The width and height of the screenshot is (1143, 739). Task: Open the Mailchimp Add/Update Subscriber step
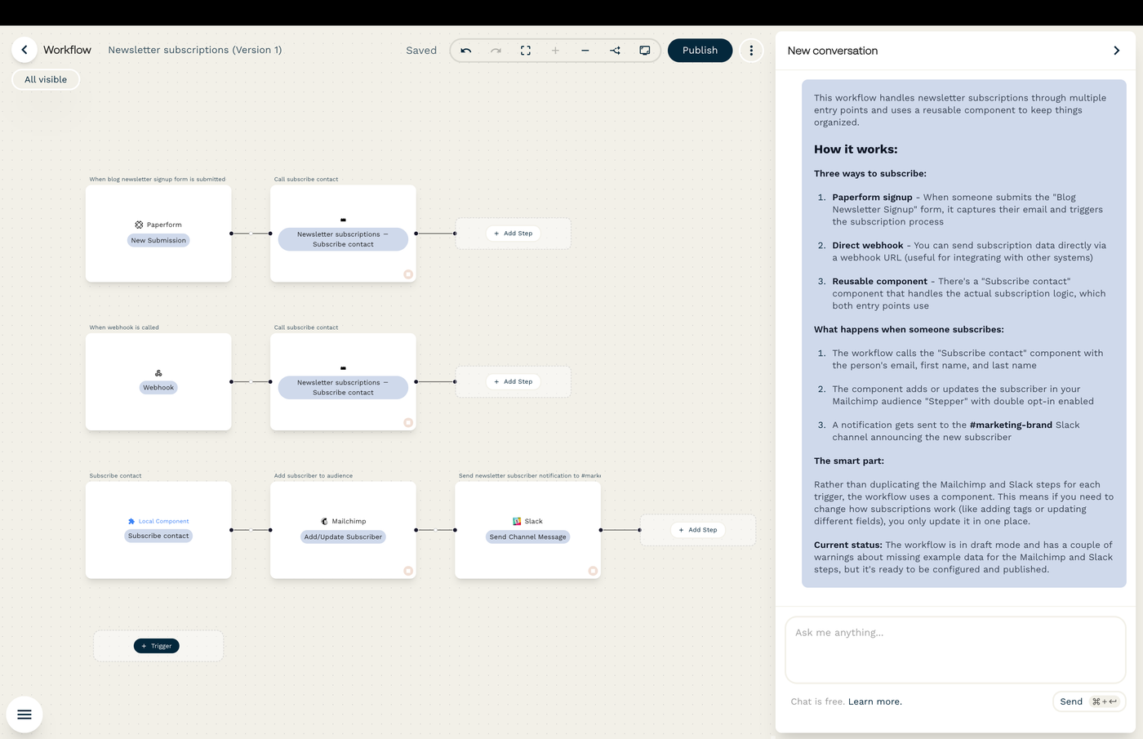click(343, 530)
